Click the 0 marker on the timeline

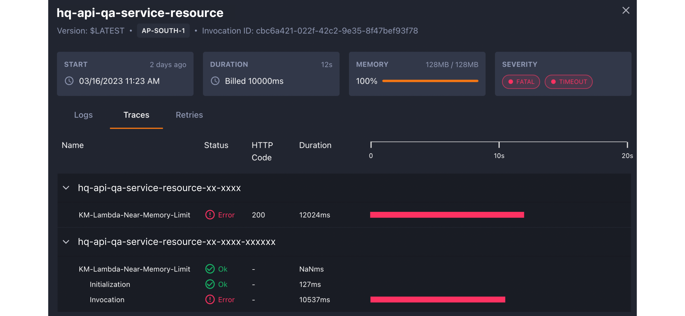(371, 156)
